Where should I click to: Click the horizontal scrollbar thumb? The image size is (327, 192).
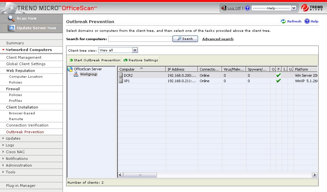140,175
